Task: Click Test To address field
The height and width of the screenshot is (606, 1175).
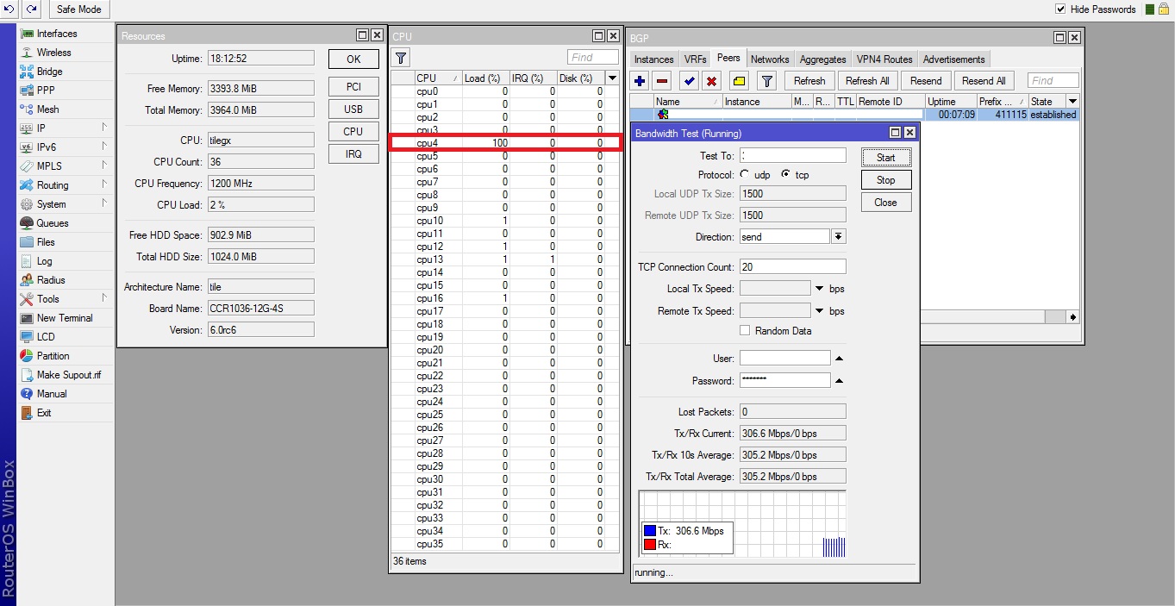Action: [792, 155]
